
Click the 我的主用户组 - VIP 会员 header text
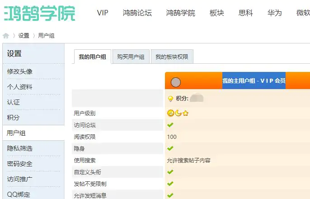[x=254, y=81]
